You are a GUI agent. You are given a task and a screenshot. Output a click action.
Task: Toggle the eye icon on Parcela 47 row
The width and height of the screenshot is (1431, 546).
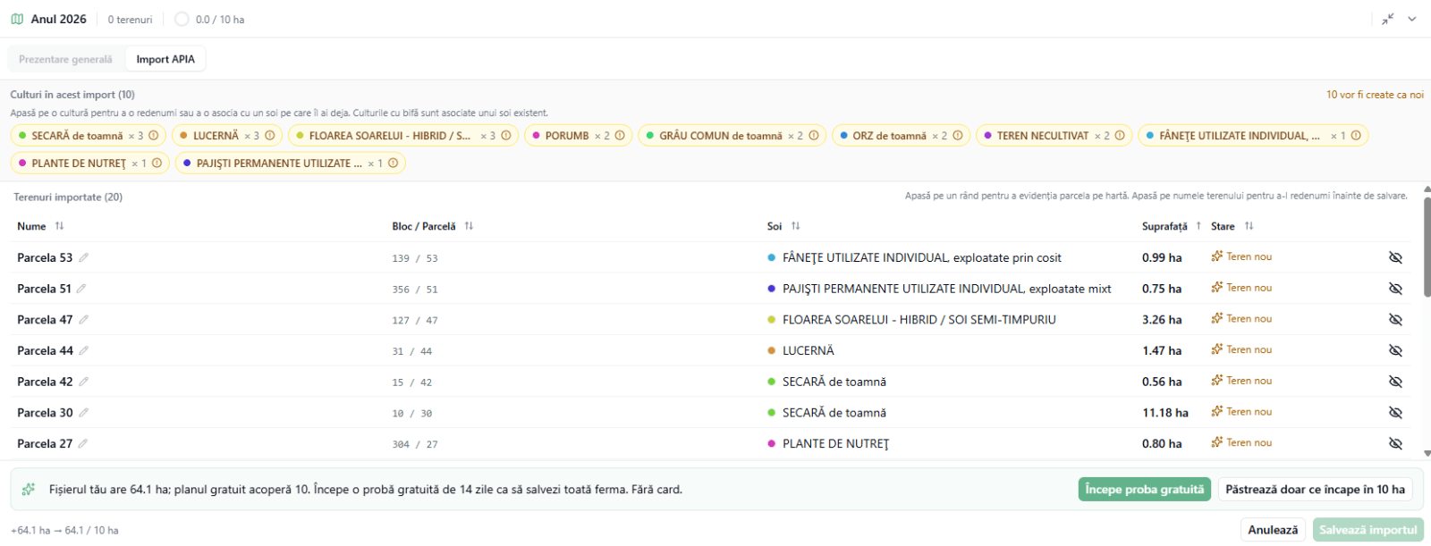pos(1395,319)
